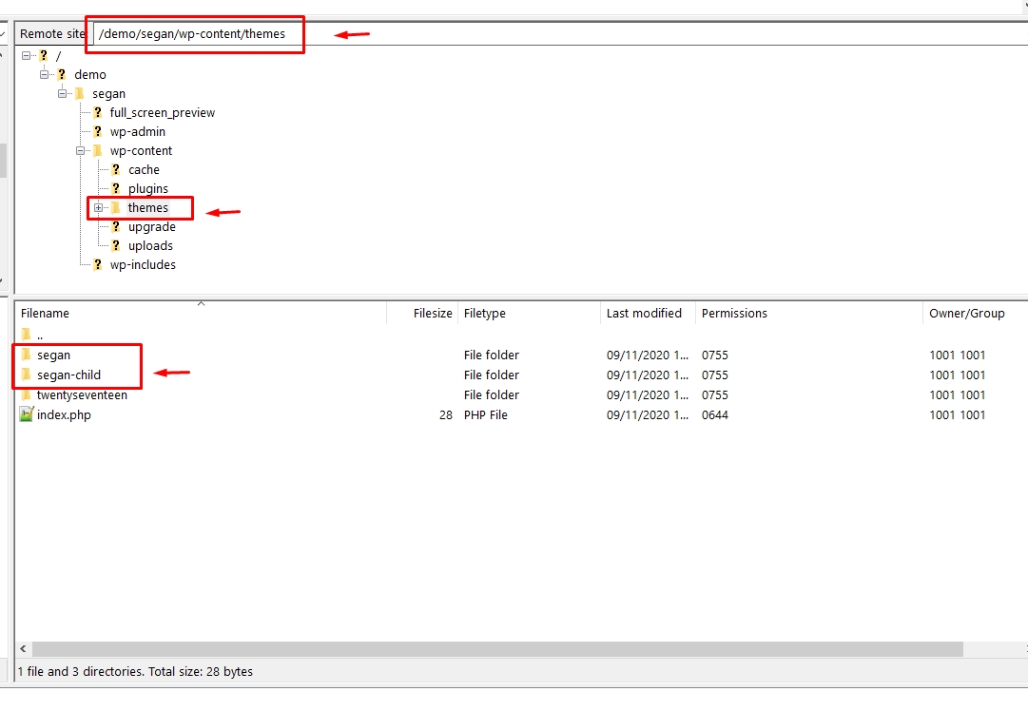
Task: Click the twentyseventeen folder icon
Action: click(28, 394)
